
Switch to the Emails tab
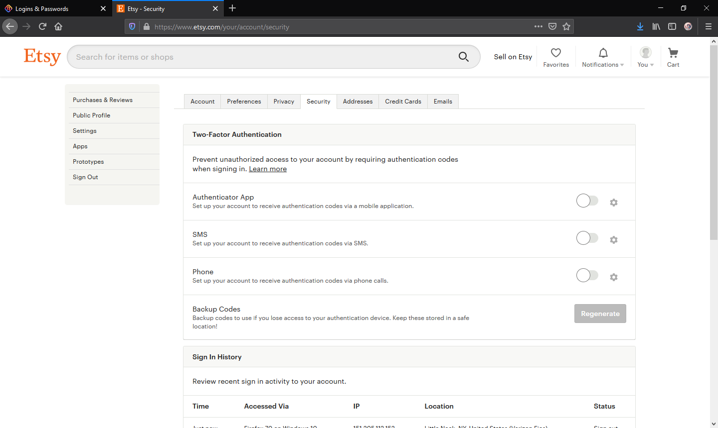(x=443, y=102)
